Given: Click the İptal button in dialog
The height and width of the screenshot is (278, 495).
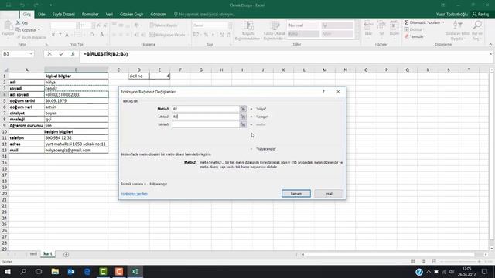Looking at the screenshot, I should coord(329,194).
